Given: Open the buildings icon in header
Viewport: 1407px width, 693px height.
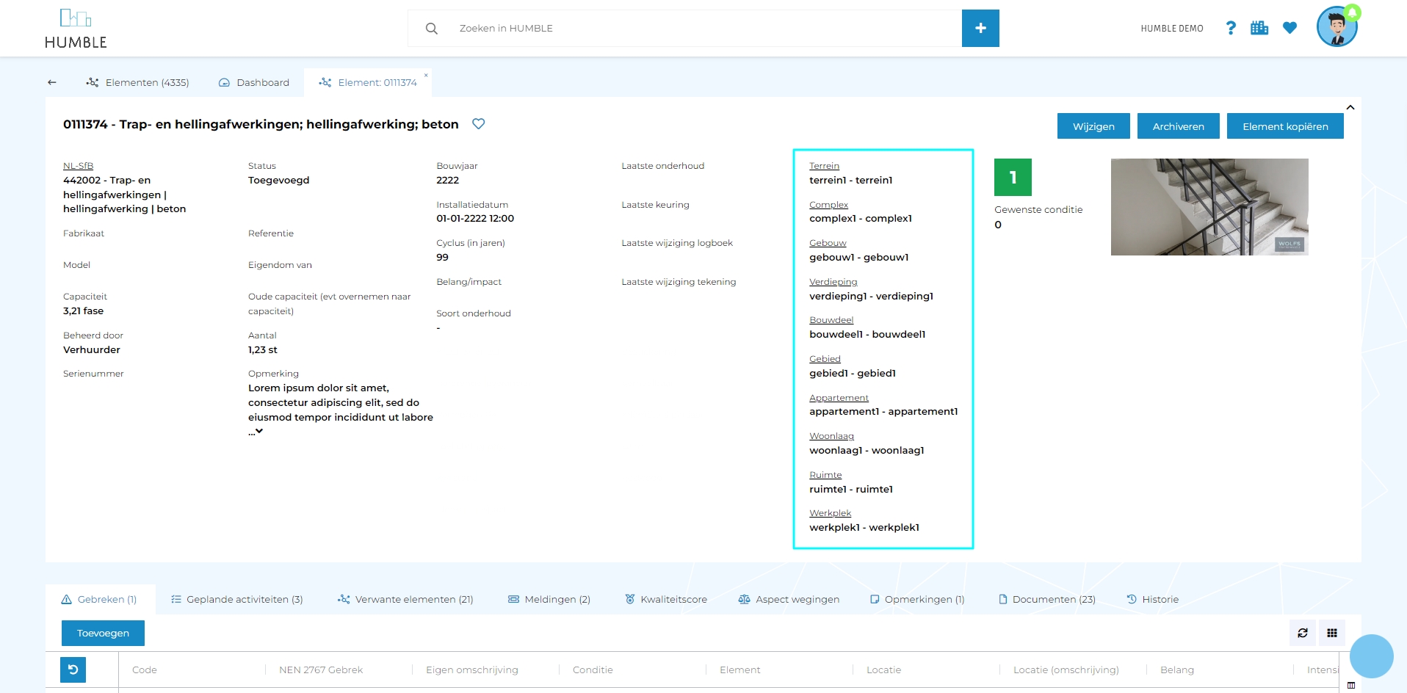Looking at the screenshot, I should pyautogui.click(x=1259, y=28).
